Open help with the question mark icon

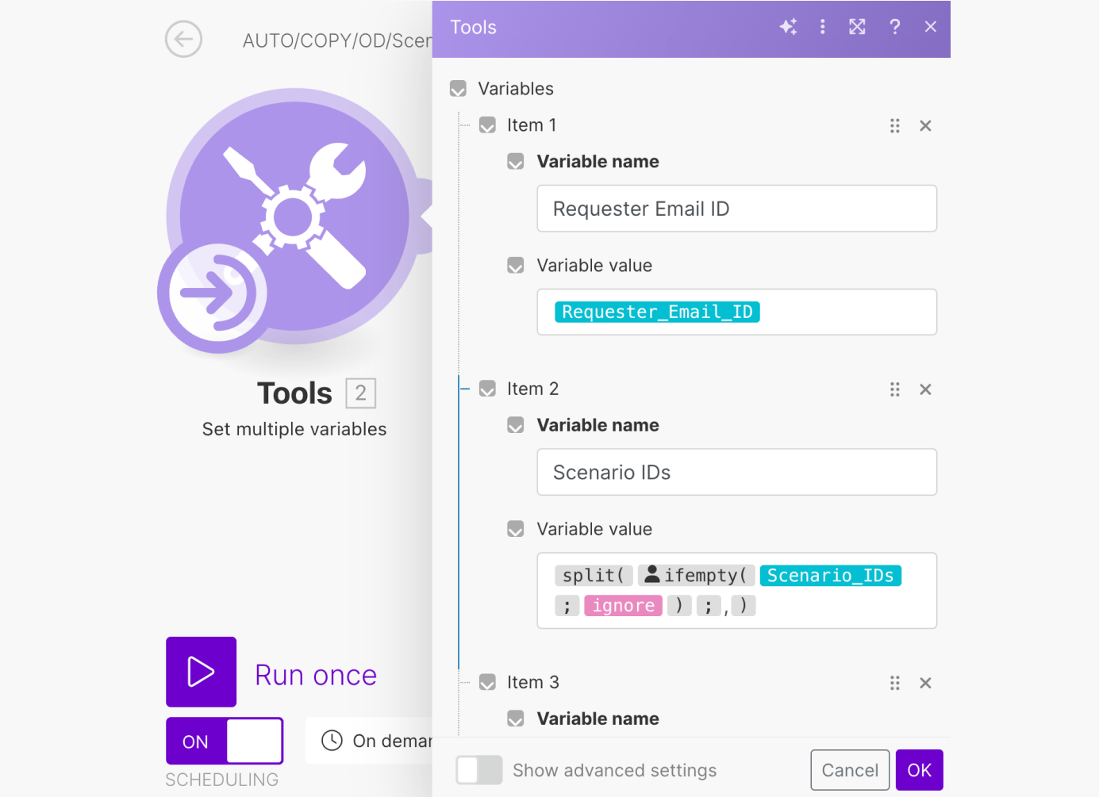(894, 27)
